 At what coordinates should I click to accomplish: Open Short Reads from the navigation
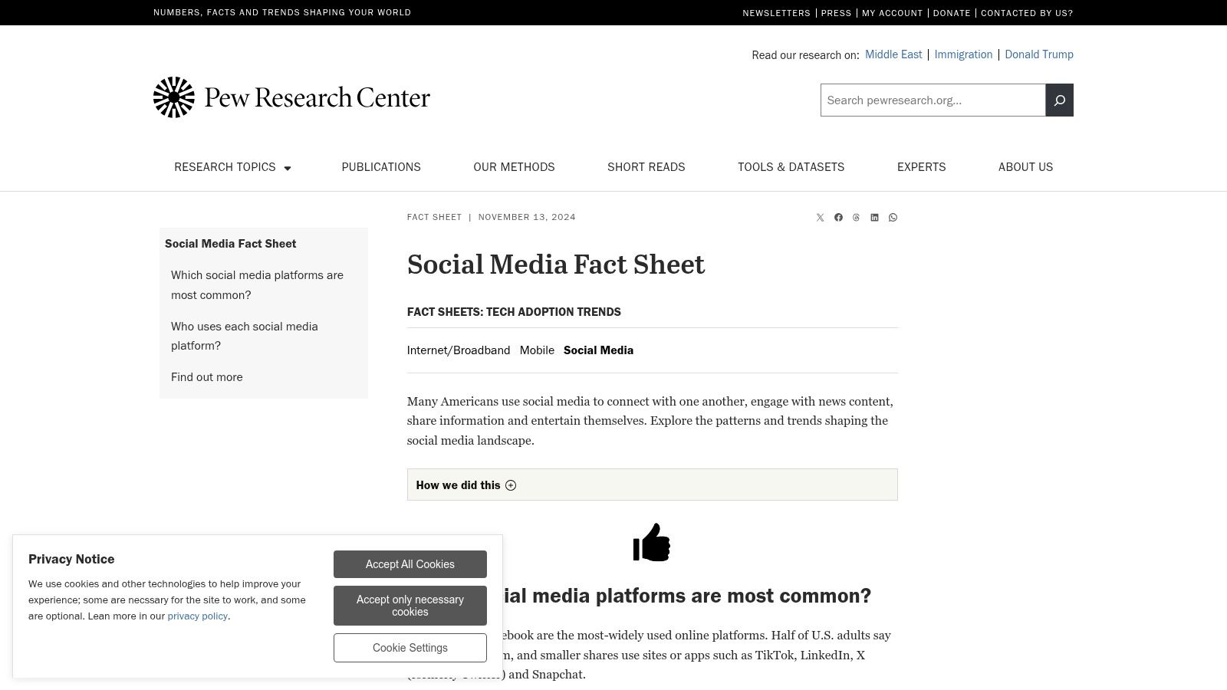646,167
